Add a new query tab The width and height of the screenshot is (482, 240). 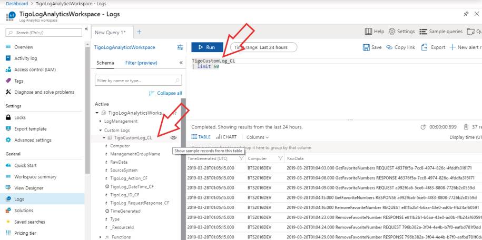139,32
